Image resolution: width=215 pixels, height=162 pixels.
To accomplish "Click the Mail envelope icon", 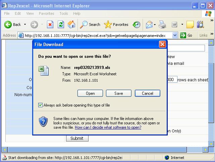I will point(149,25).
